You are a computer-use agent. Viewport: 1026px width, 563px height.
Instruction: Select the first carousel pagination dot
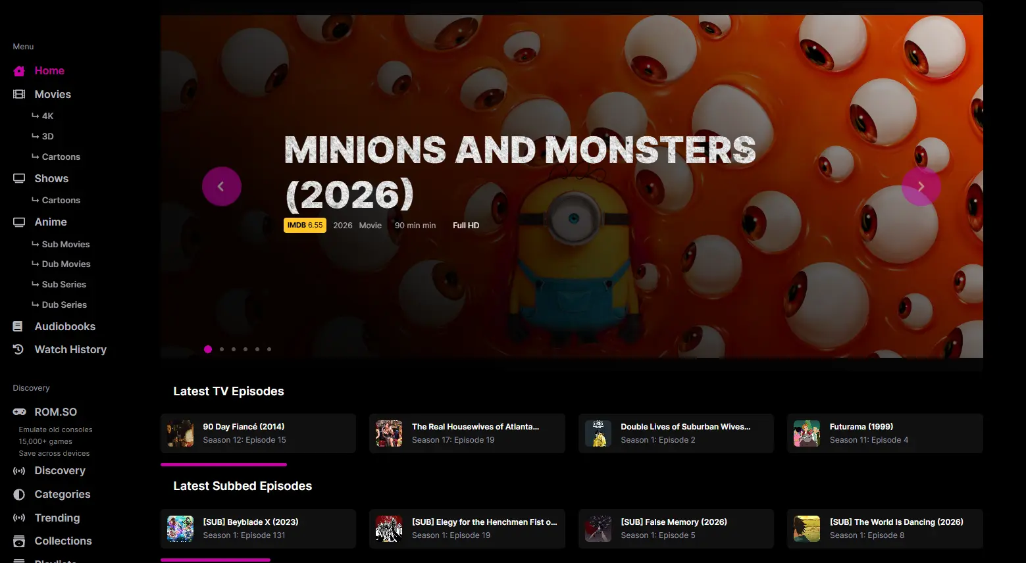point(208,349)
